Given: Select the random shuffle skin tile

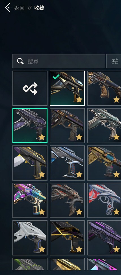Looking at the screenshot, I should click(x=30, y=88).
